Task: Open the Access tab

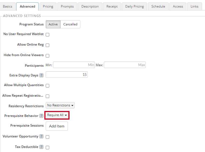Action: click(178, 6)
